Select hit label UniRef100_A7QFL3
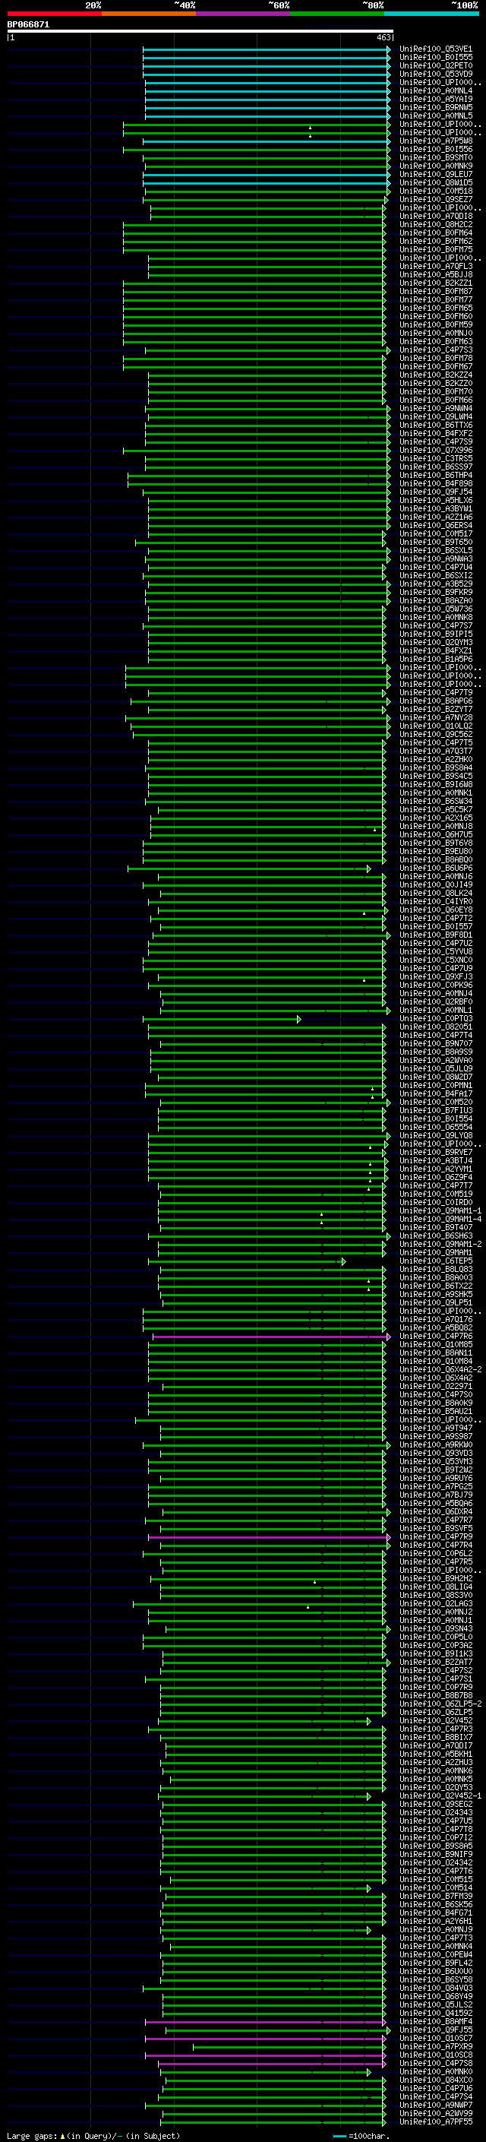486x2142 pixels. pos(435,266)
